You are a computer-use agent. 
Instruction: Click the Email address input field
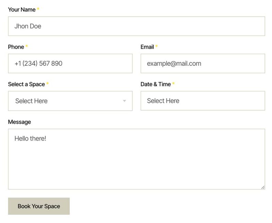pos(203,63)
